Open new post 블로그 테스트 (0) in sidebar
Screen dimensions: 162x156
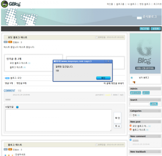[x=140, y=130]
